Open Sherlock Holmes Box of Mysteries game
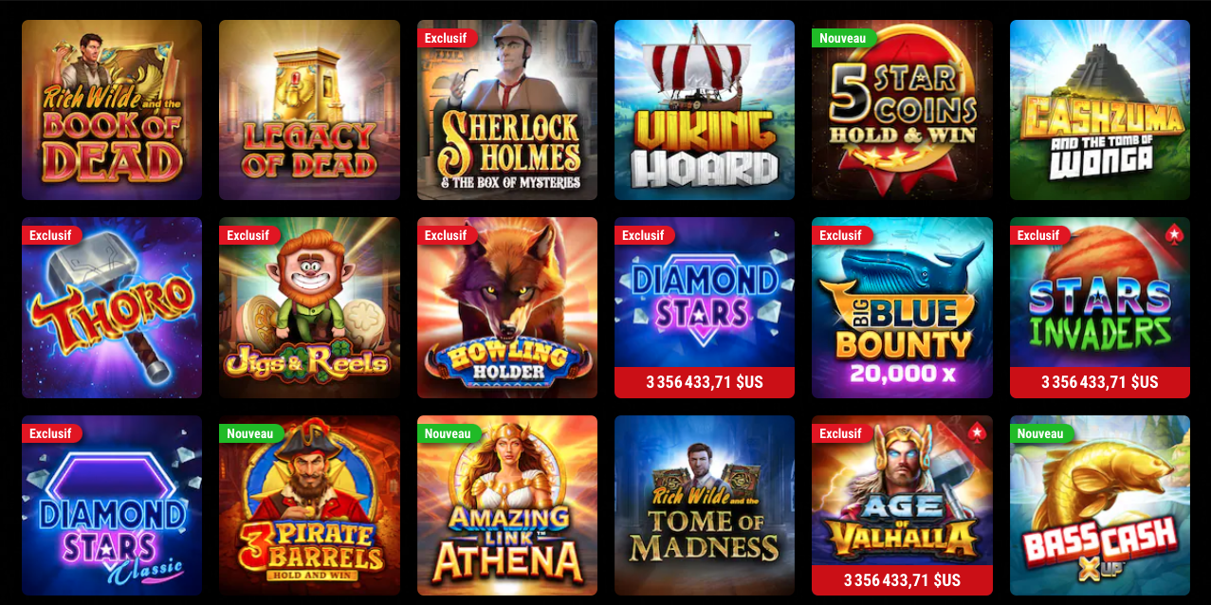 coord(507,110)
